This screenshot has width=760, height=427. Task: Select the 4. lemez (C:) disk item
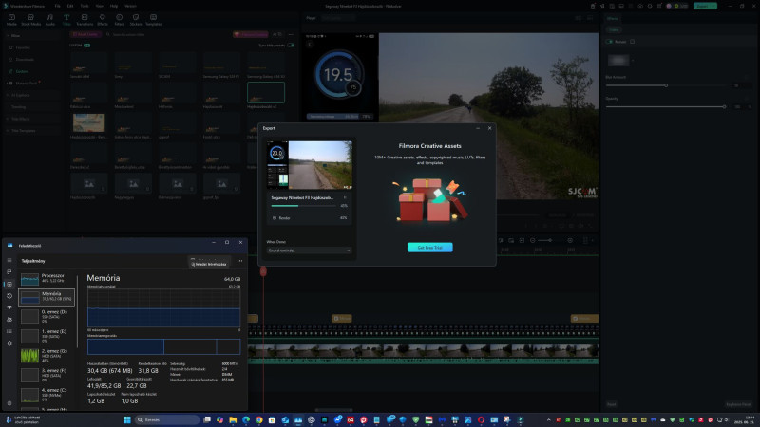(x=47, y=395)
